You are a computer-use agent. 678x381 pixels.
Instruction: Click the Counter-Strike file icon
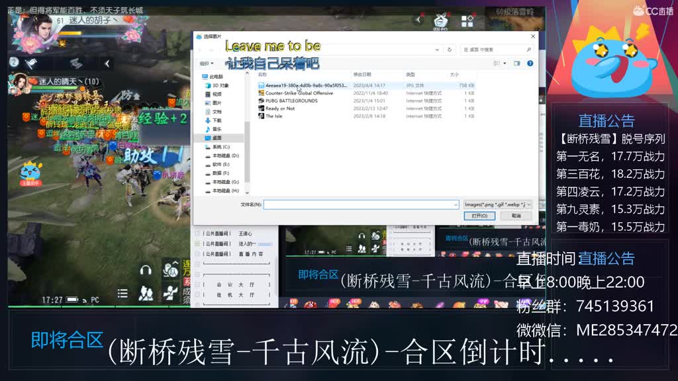(x=261, y=93)
